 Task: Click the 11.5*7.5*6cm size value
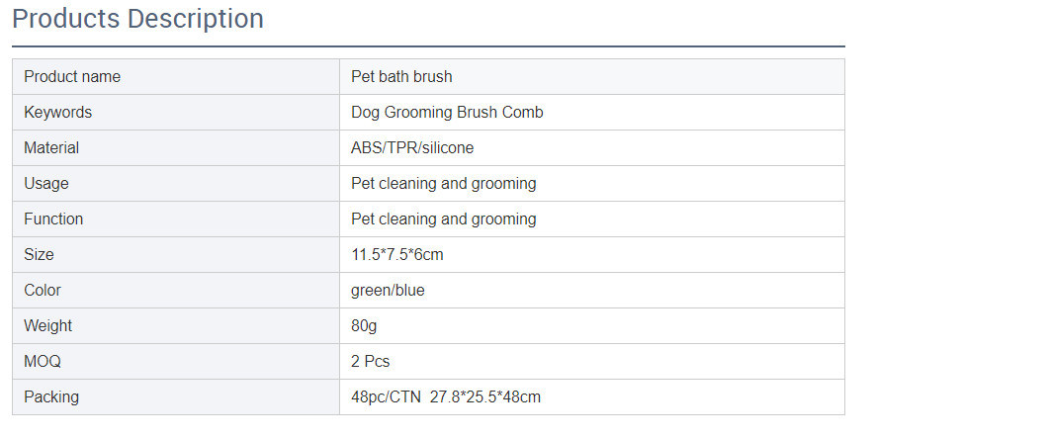(397, 255)
